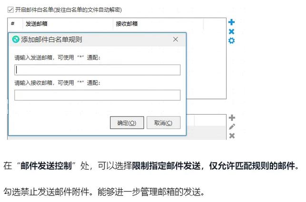Confirm with the 确定(O) button
This screenshot has height=202, width=306.
[x=127, y=123]
